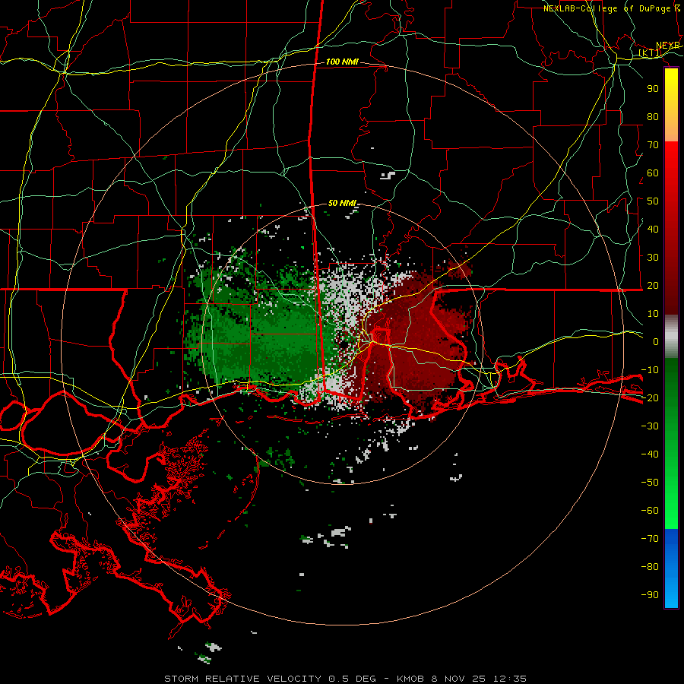684x684 pixels.
Task: Click the negative 60 velocity scale label
Action: [x=650, y=511]
